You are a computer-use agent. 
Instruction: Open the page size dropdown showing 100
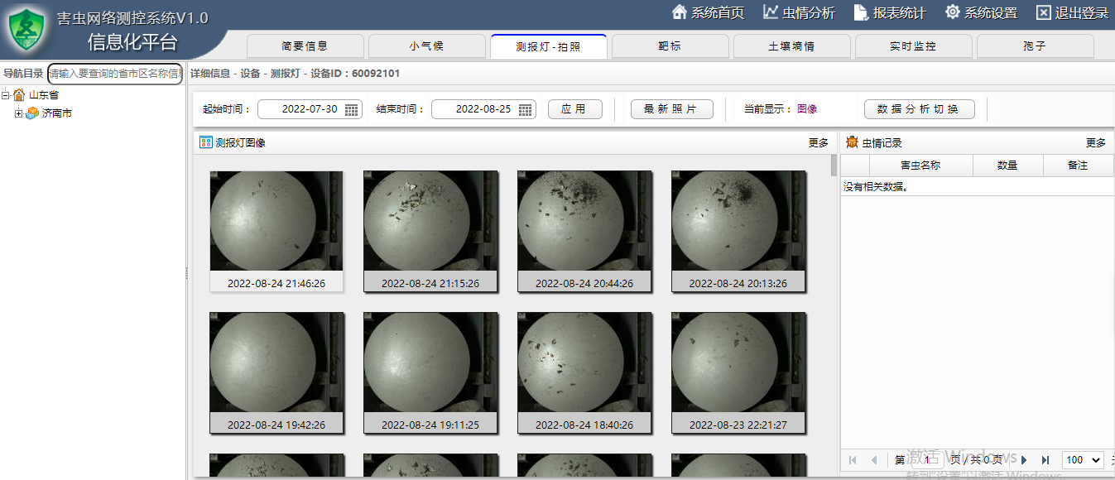tap(1084, 460)
